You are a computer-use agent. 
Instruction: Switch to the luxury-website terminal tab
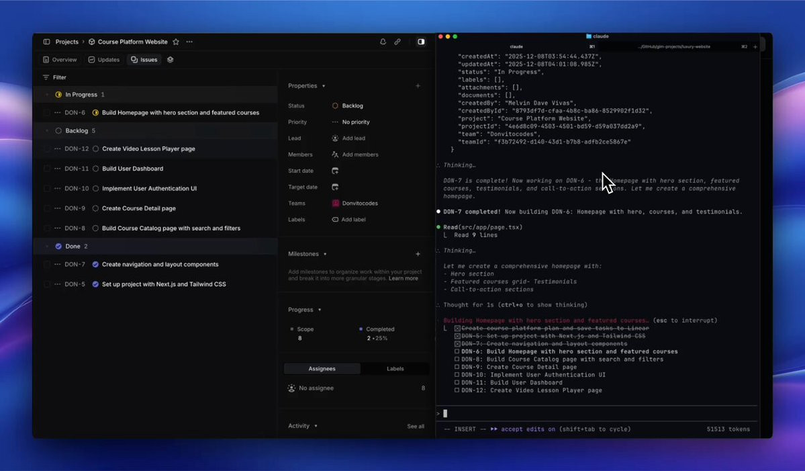674,47
